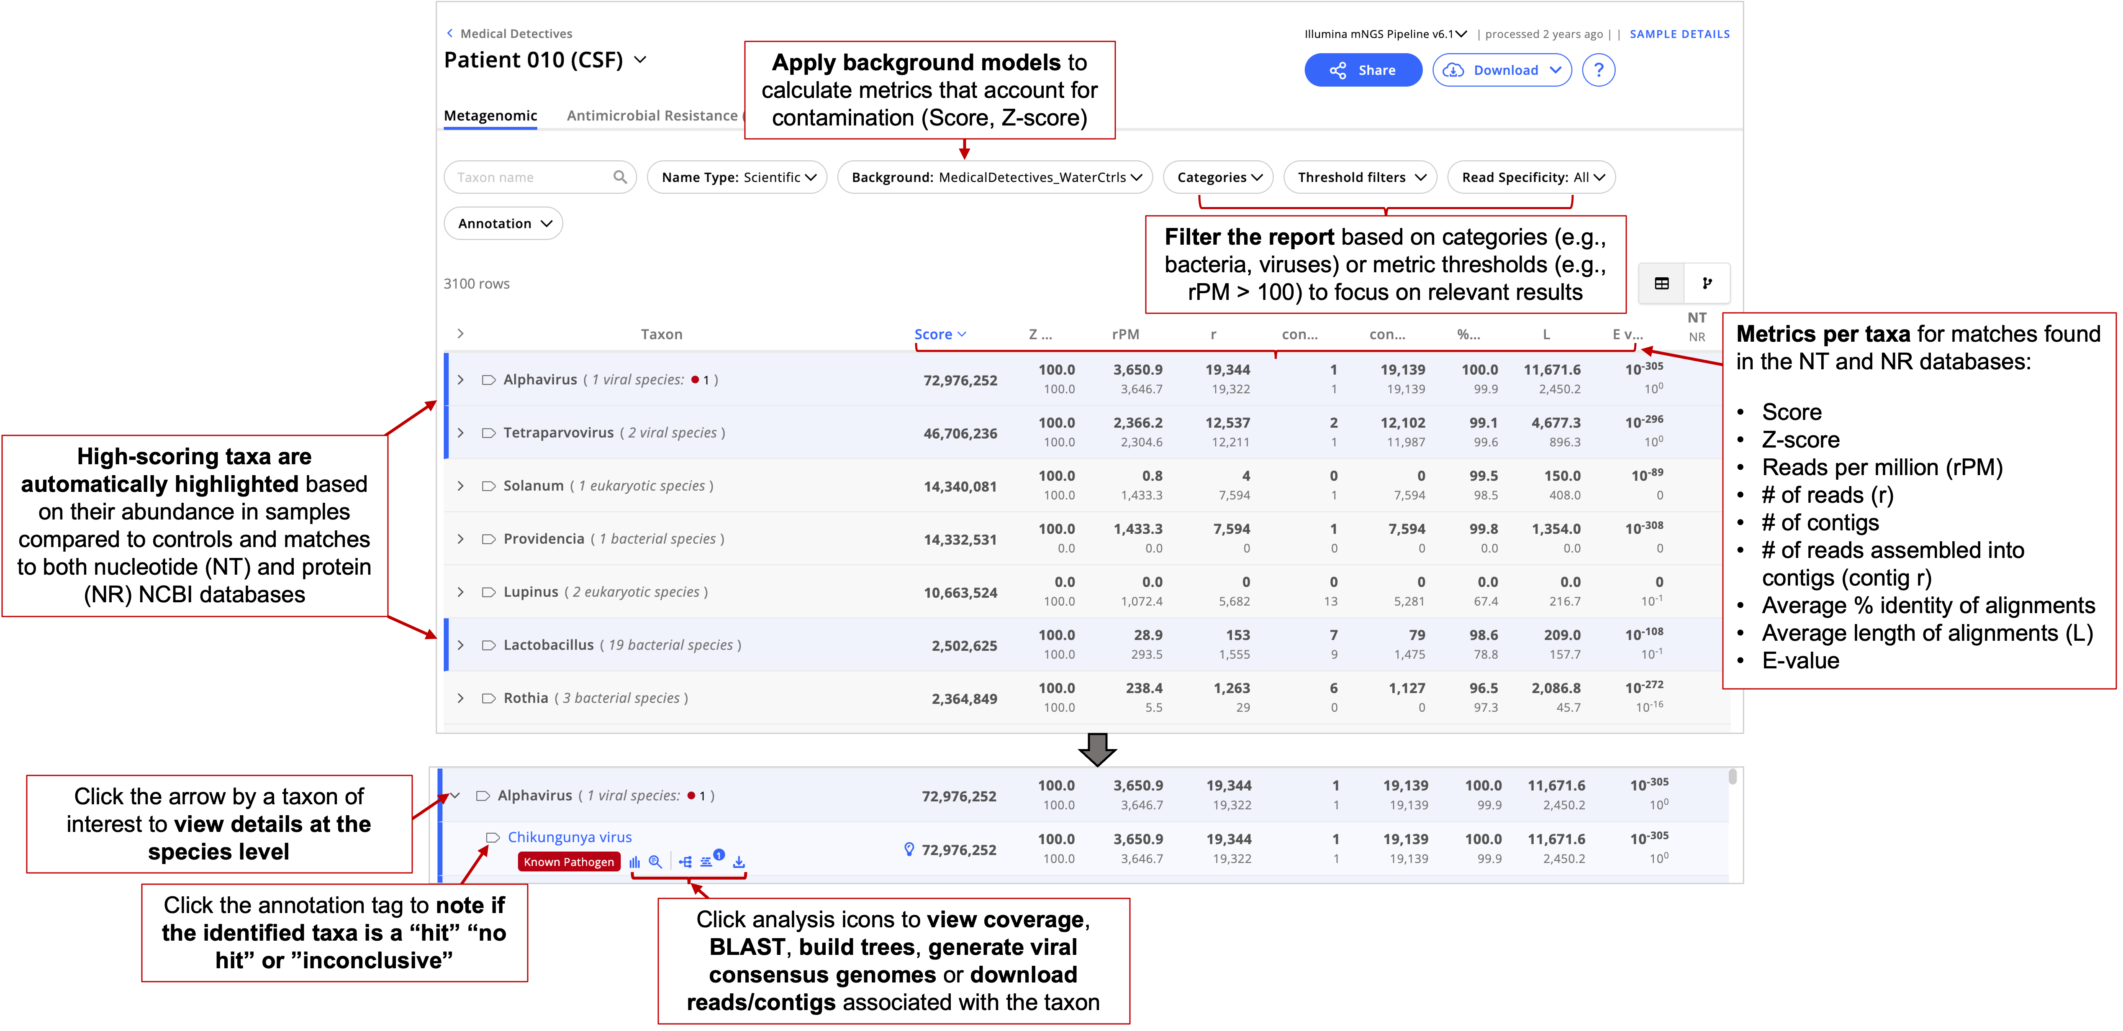Expand the Tetraparvovirus genus row
Image resolution: width=2123 pixels, height=1031 pixels.
(461, 433)
